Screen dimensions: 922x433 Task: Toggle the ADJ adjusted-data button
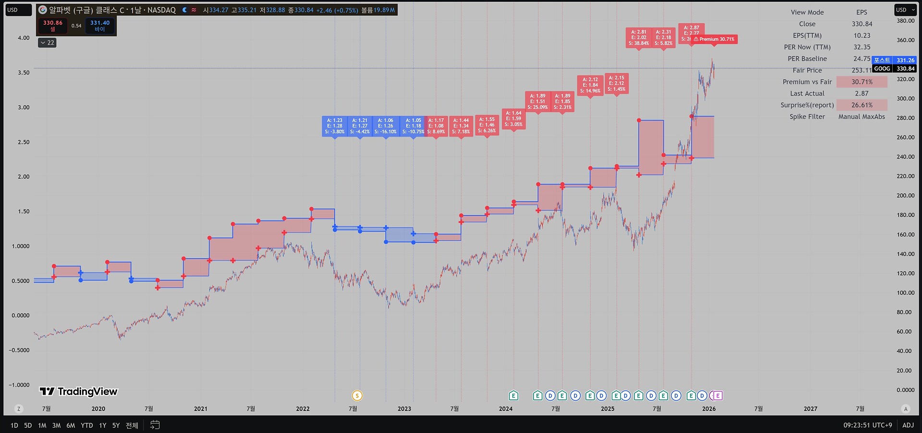pos(908,425)
